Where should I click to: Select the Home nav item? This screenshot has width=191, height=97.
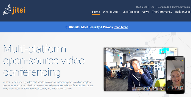click(96, 12)
